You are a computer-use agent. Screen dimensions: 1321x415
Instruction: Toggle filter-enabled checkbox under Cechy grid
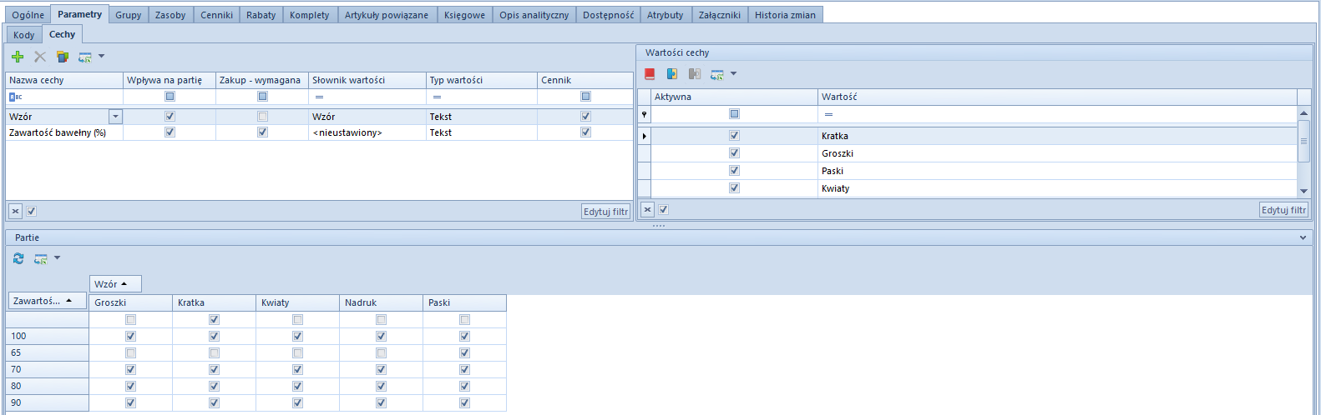pos(32,212)
